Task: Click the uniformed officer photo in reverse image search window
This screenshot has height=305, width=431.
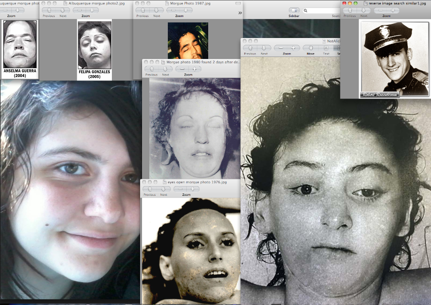Action: (395, 59)
